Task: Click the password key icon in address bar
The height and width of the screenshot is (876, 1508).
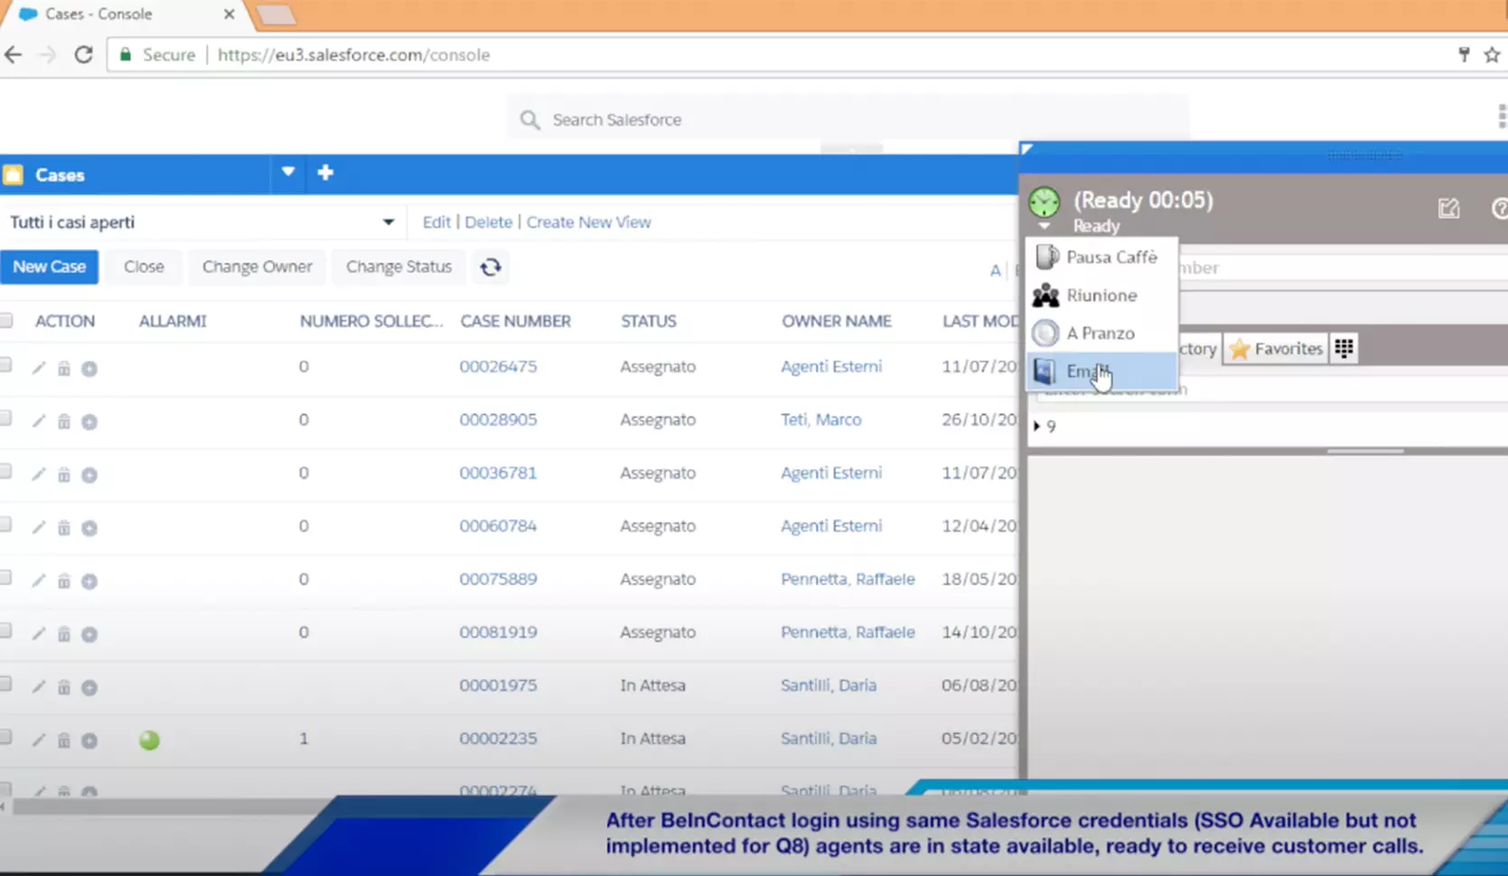Action: (1464, 55)
